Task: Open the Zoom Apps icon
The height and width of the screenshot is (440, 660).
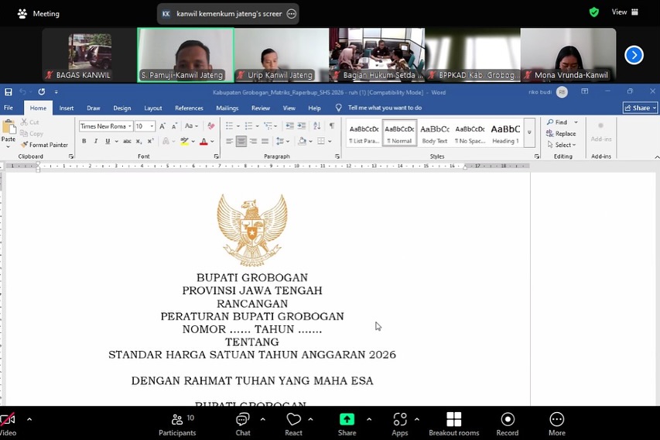Action: [x=400, y=419]
